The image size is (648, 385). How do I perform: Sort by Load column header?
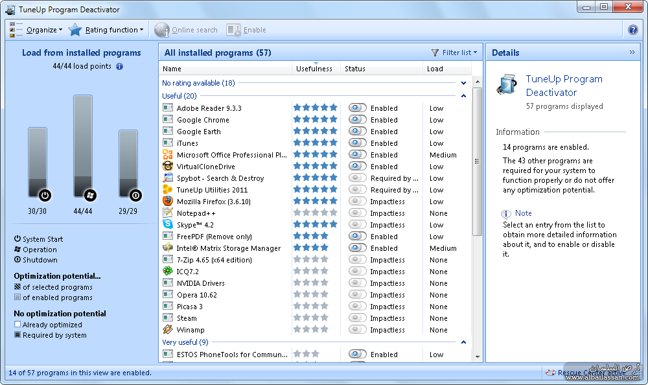tap(446, 69)
